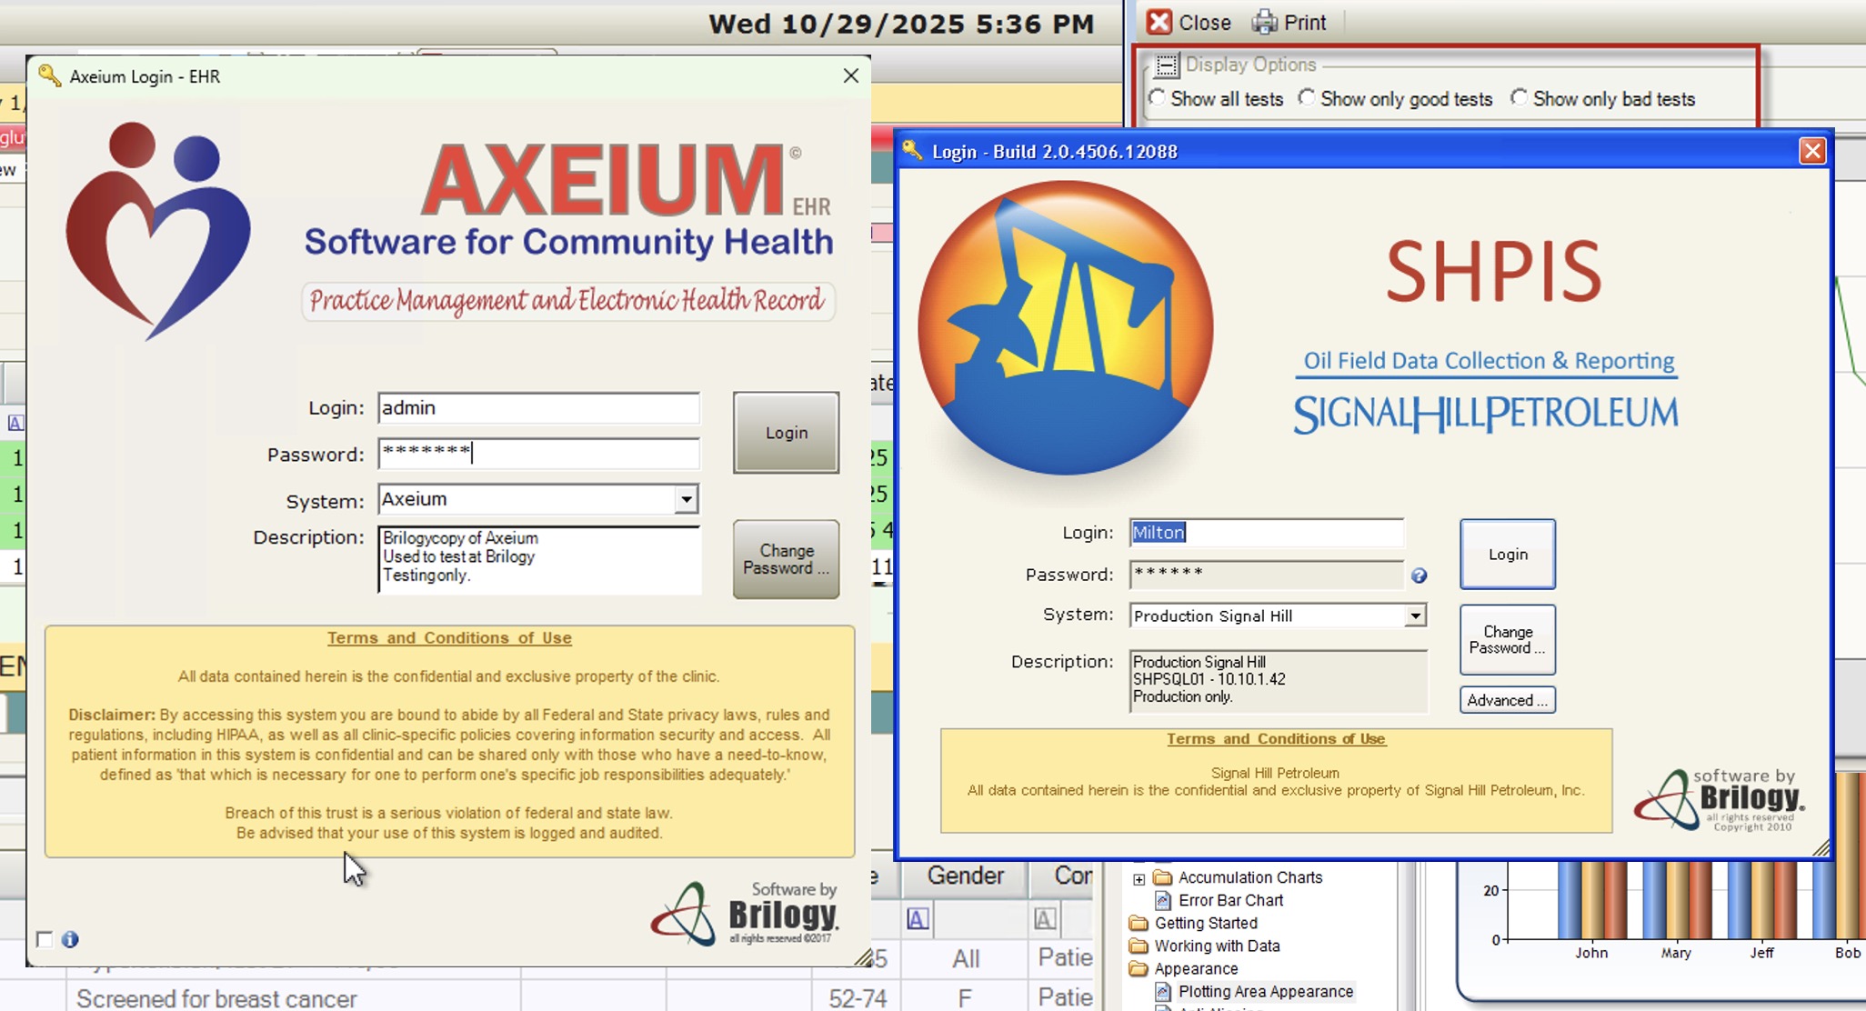Click the 'John' chart axis label
This screenshot has width=1866, height=1011.
coord(1591,953)
